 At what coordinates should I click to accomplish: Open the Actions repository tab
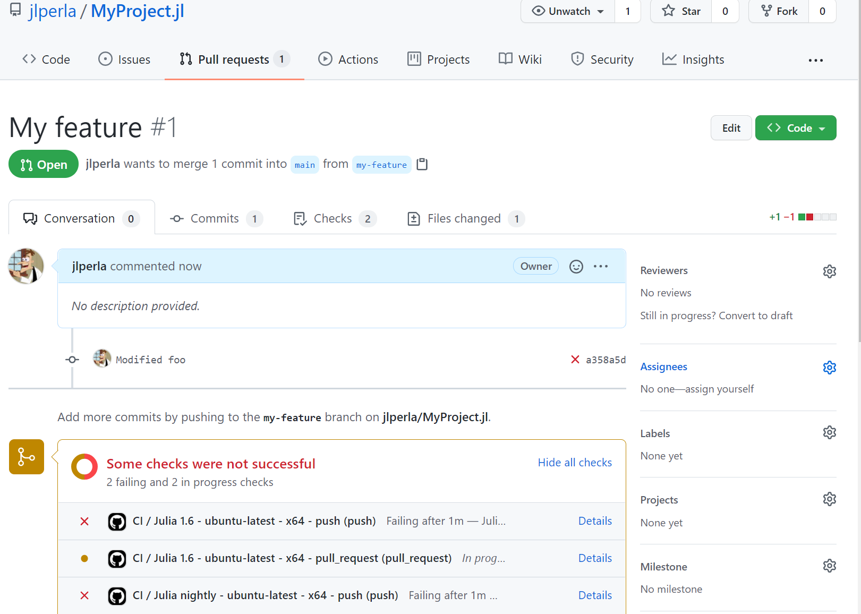[348, 59]
